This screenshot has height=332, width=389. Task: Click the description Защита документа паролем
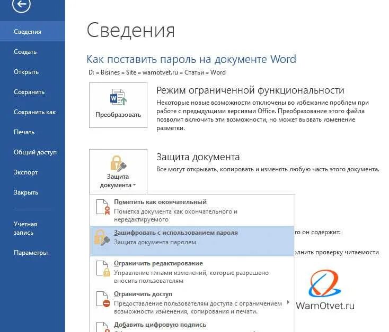coord(155,242)
